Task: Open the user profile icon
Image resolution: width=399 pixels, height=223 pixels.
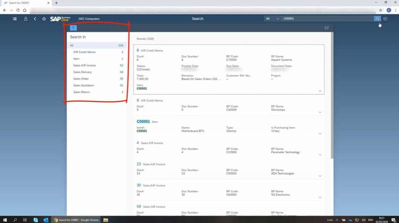Action: (x=26, y=19)
